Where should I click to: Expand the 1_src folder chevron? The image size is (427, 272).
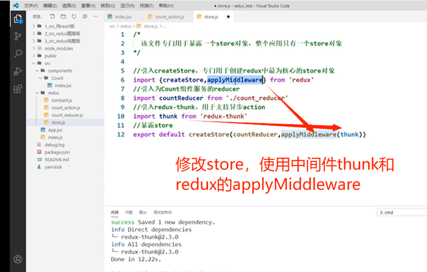tap(34, 26)
